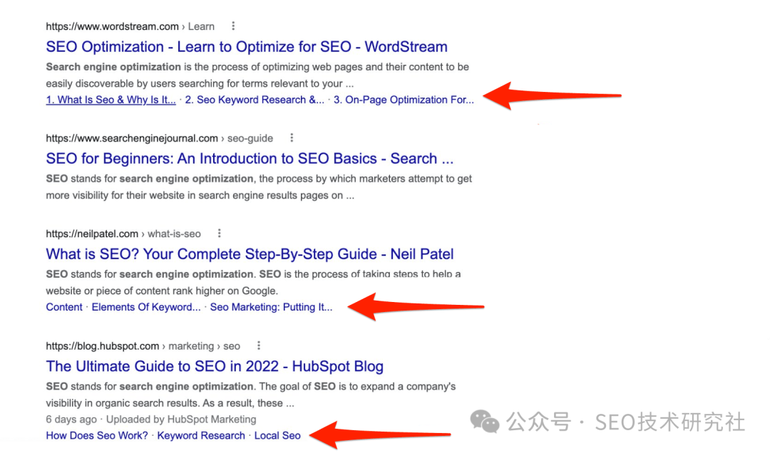Image resolution: width=770 pixels, height=453 pixels.
Task: Open the Neil Patel What is SEO title
Action: [x=250, y=254]
